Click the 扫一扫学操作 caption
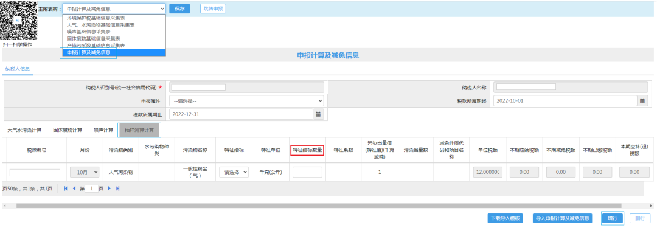 18,44
